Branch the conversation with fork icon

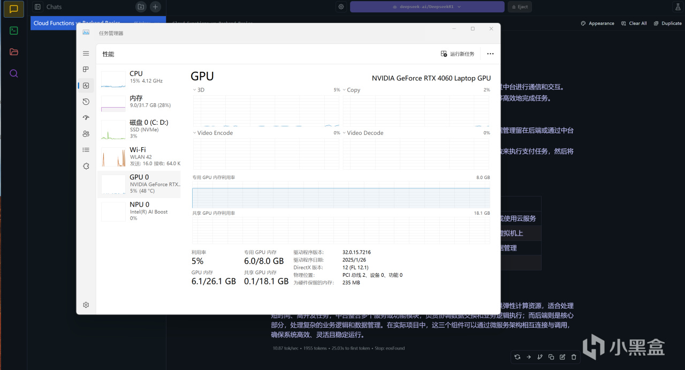[x=539, y=357]
